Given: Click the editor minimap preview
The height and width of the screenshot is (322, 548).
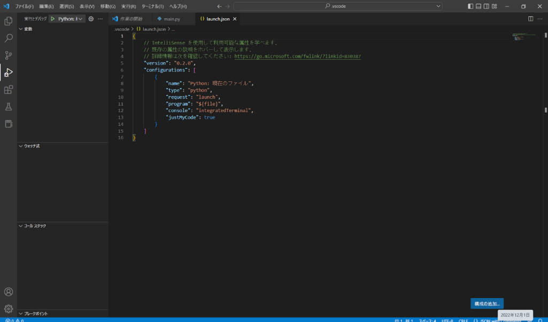Looking at the screenshot, I should point(523,37).
